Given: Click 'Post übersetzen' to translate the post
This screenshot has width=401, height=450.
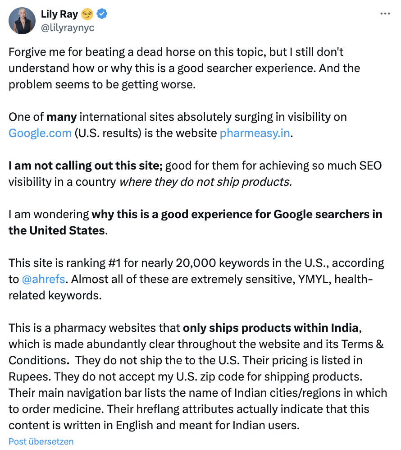Looking at the screenshot, I should [40, 441].
